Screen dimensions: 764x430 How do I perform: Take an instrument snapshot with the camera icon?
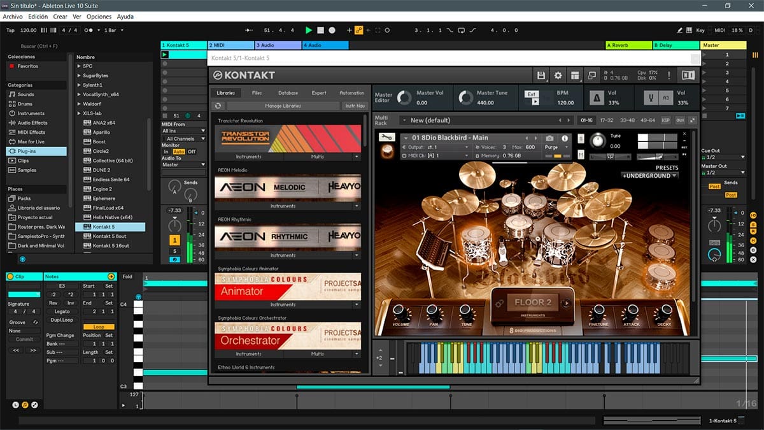click(x=550, y=138)
